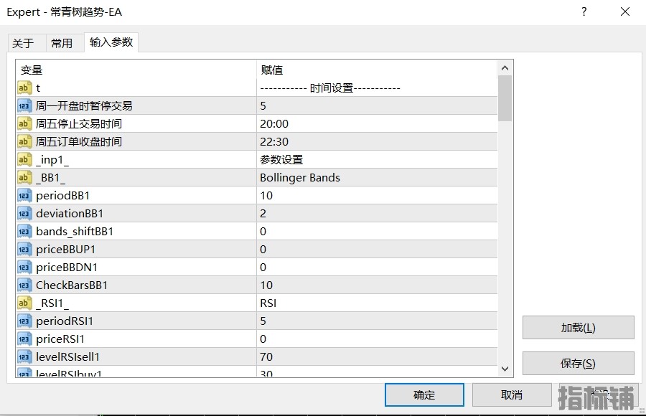Switch to the 关于 tab
Image resolution: width=646 pixels, height=416 pixels.
(x=23, y=43)
